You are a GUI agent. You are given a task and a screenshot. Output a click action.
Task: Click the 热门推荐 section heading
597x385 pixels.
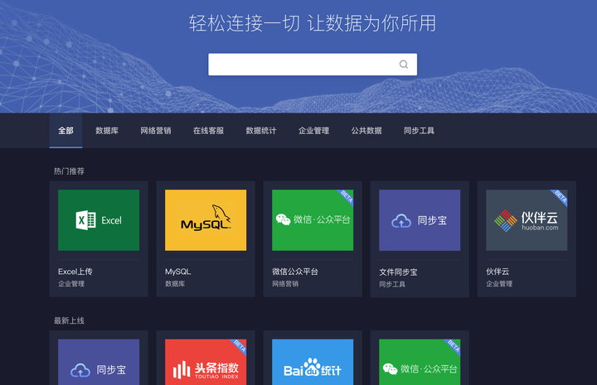[x=69, y=171]
